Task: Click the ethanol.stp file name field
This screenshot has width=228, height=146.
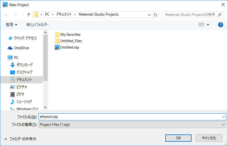Action: [x=129, y=117]
